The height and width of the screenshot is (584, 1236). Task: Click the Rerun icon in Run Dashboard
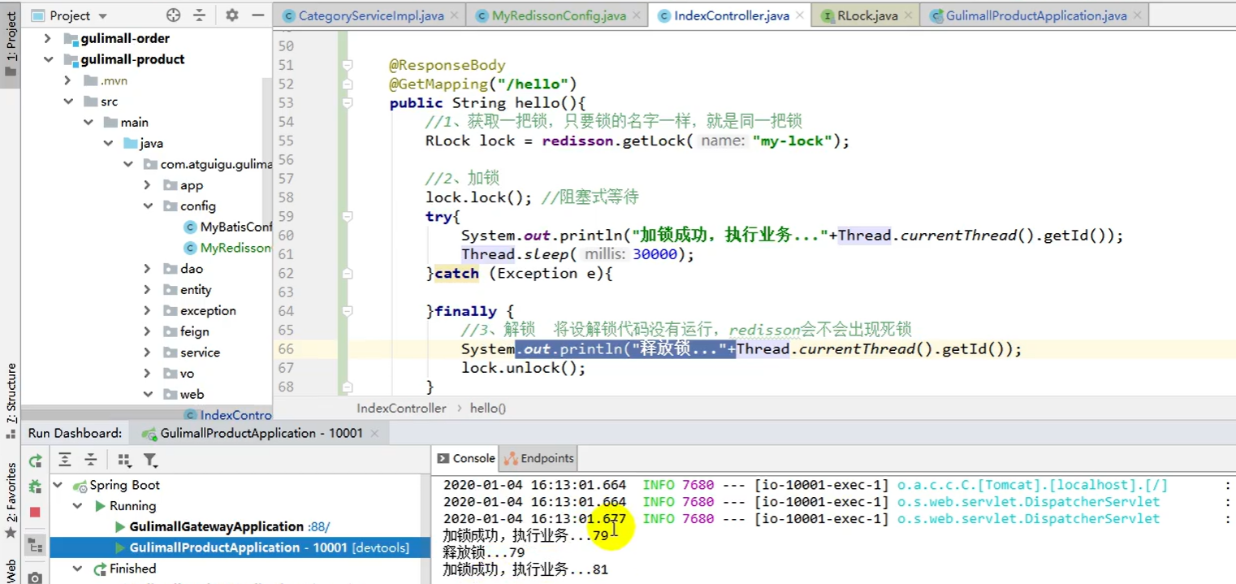point(35,461)
